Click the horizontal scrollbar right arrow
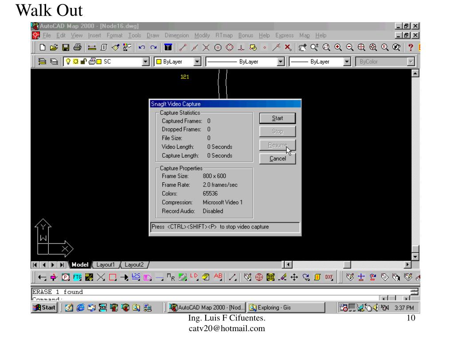 coord(408,265)
